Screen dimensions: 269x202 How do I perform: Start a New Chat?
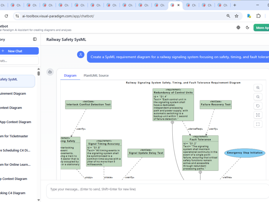click(x=19, y=50)
